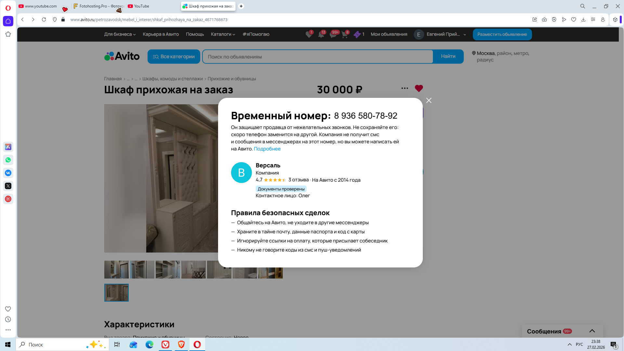Open Avito messages chat icon
Viewport: 624px width, 351px height.
(x=333, y=34)
